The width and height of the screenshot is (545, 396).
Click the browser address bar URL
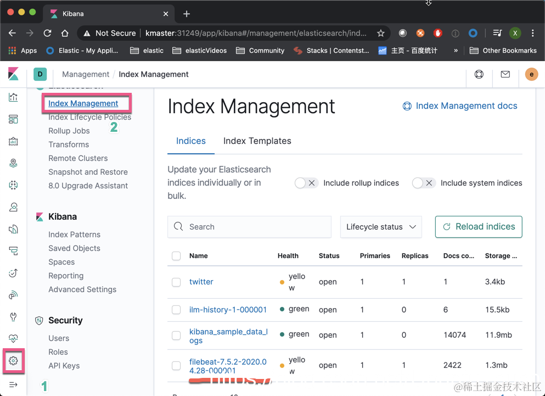(x=256, y=33)
